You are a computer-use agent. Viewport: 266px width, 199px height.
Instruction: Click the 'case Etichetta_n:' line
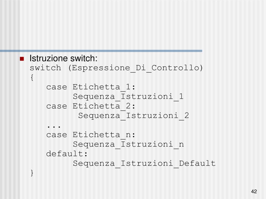click(91, 135)
